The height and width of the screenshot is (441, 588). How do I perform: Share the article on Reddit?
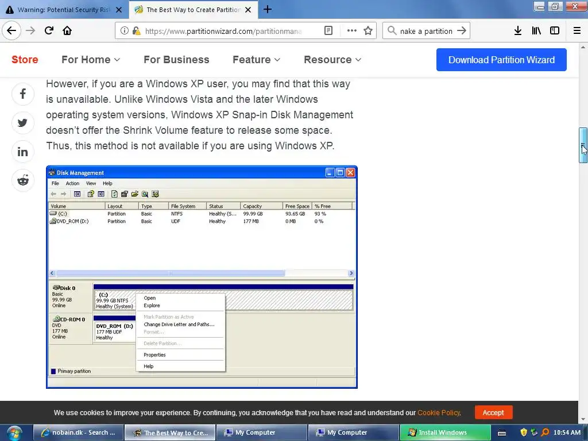23,180
